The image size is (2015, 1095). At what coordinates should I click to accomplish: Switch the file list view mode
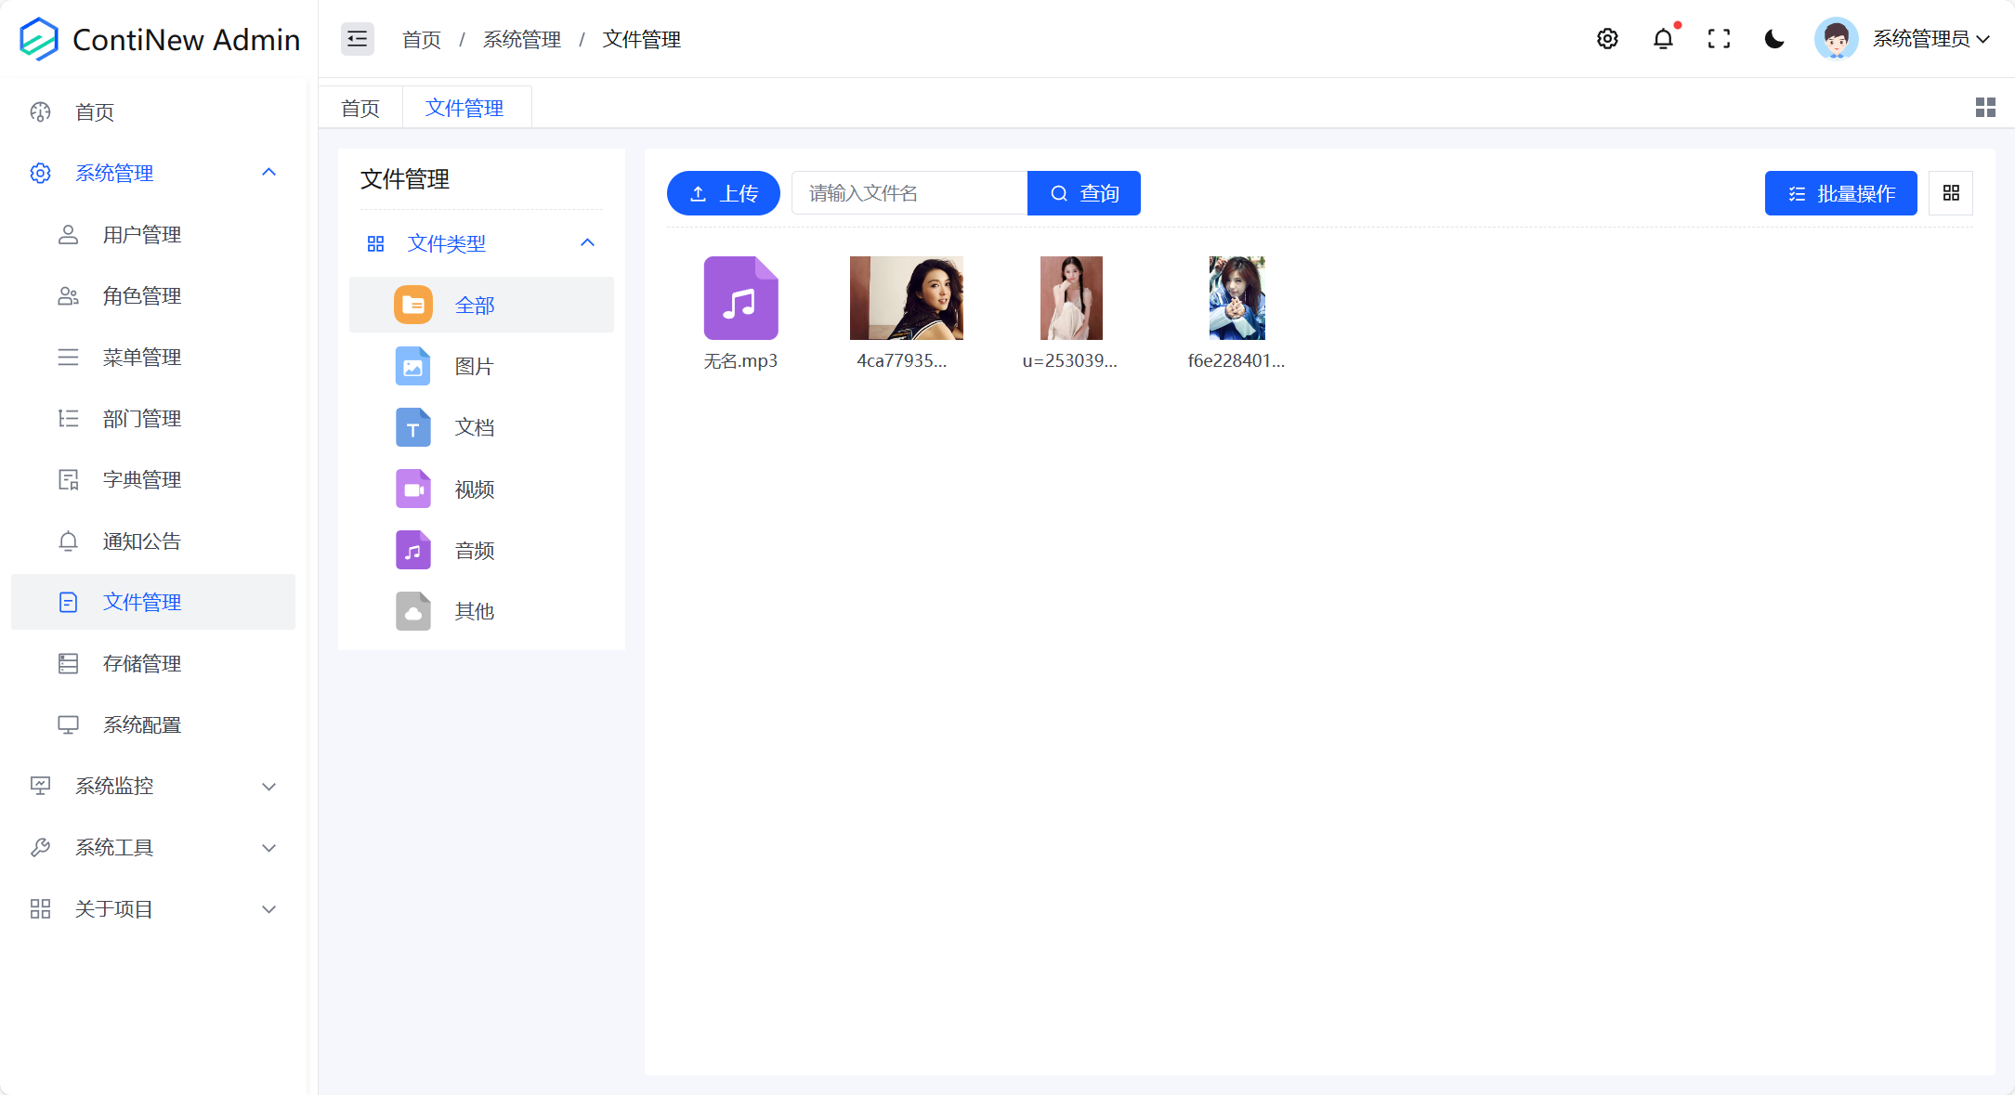[x=1951, y=192]
